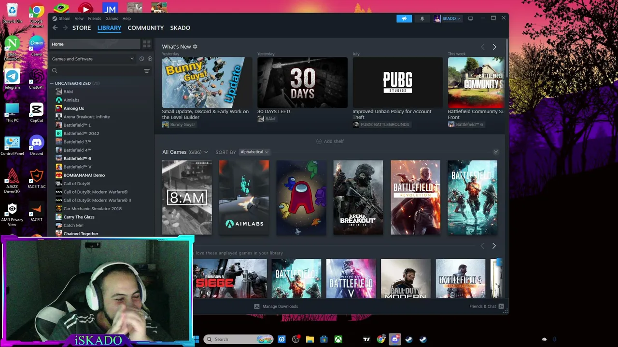Select Chained Together in the game list
The height and width of the screenshot is (347, 618).
81,234
